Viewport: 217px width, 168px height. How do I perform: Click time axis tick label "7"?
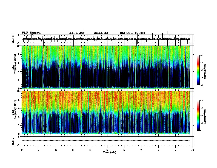pyautogui.click(x=141, y=150)
